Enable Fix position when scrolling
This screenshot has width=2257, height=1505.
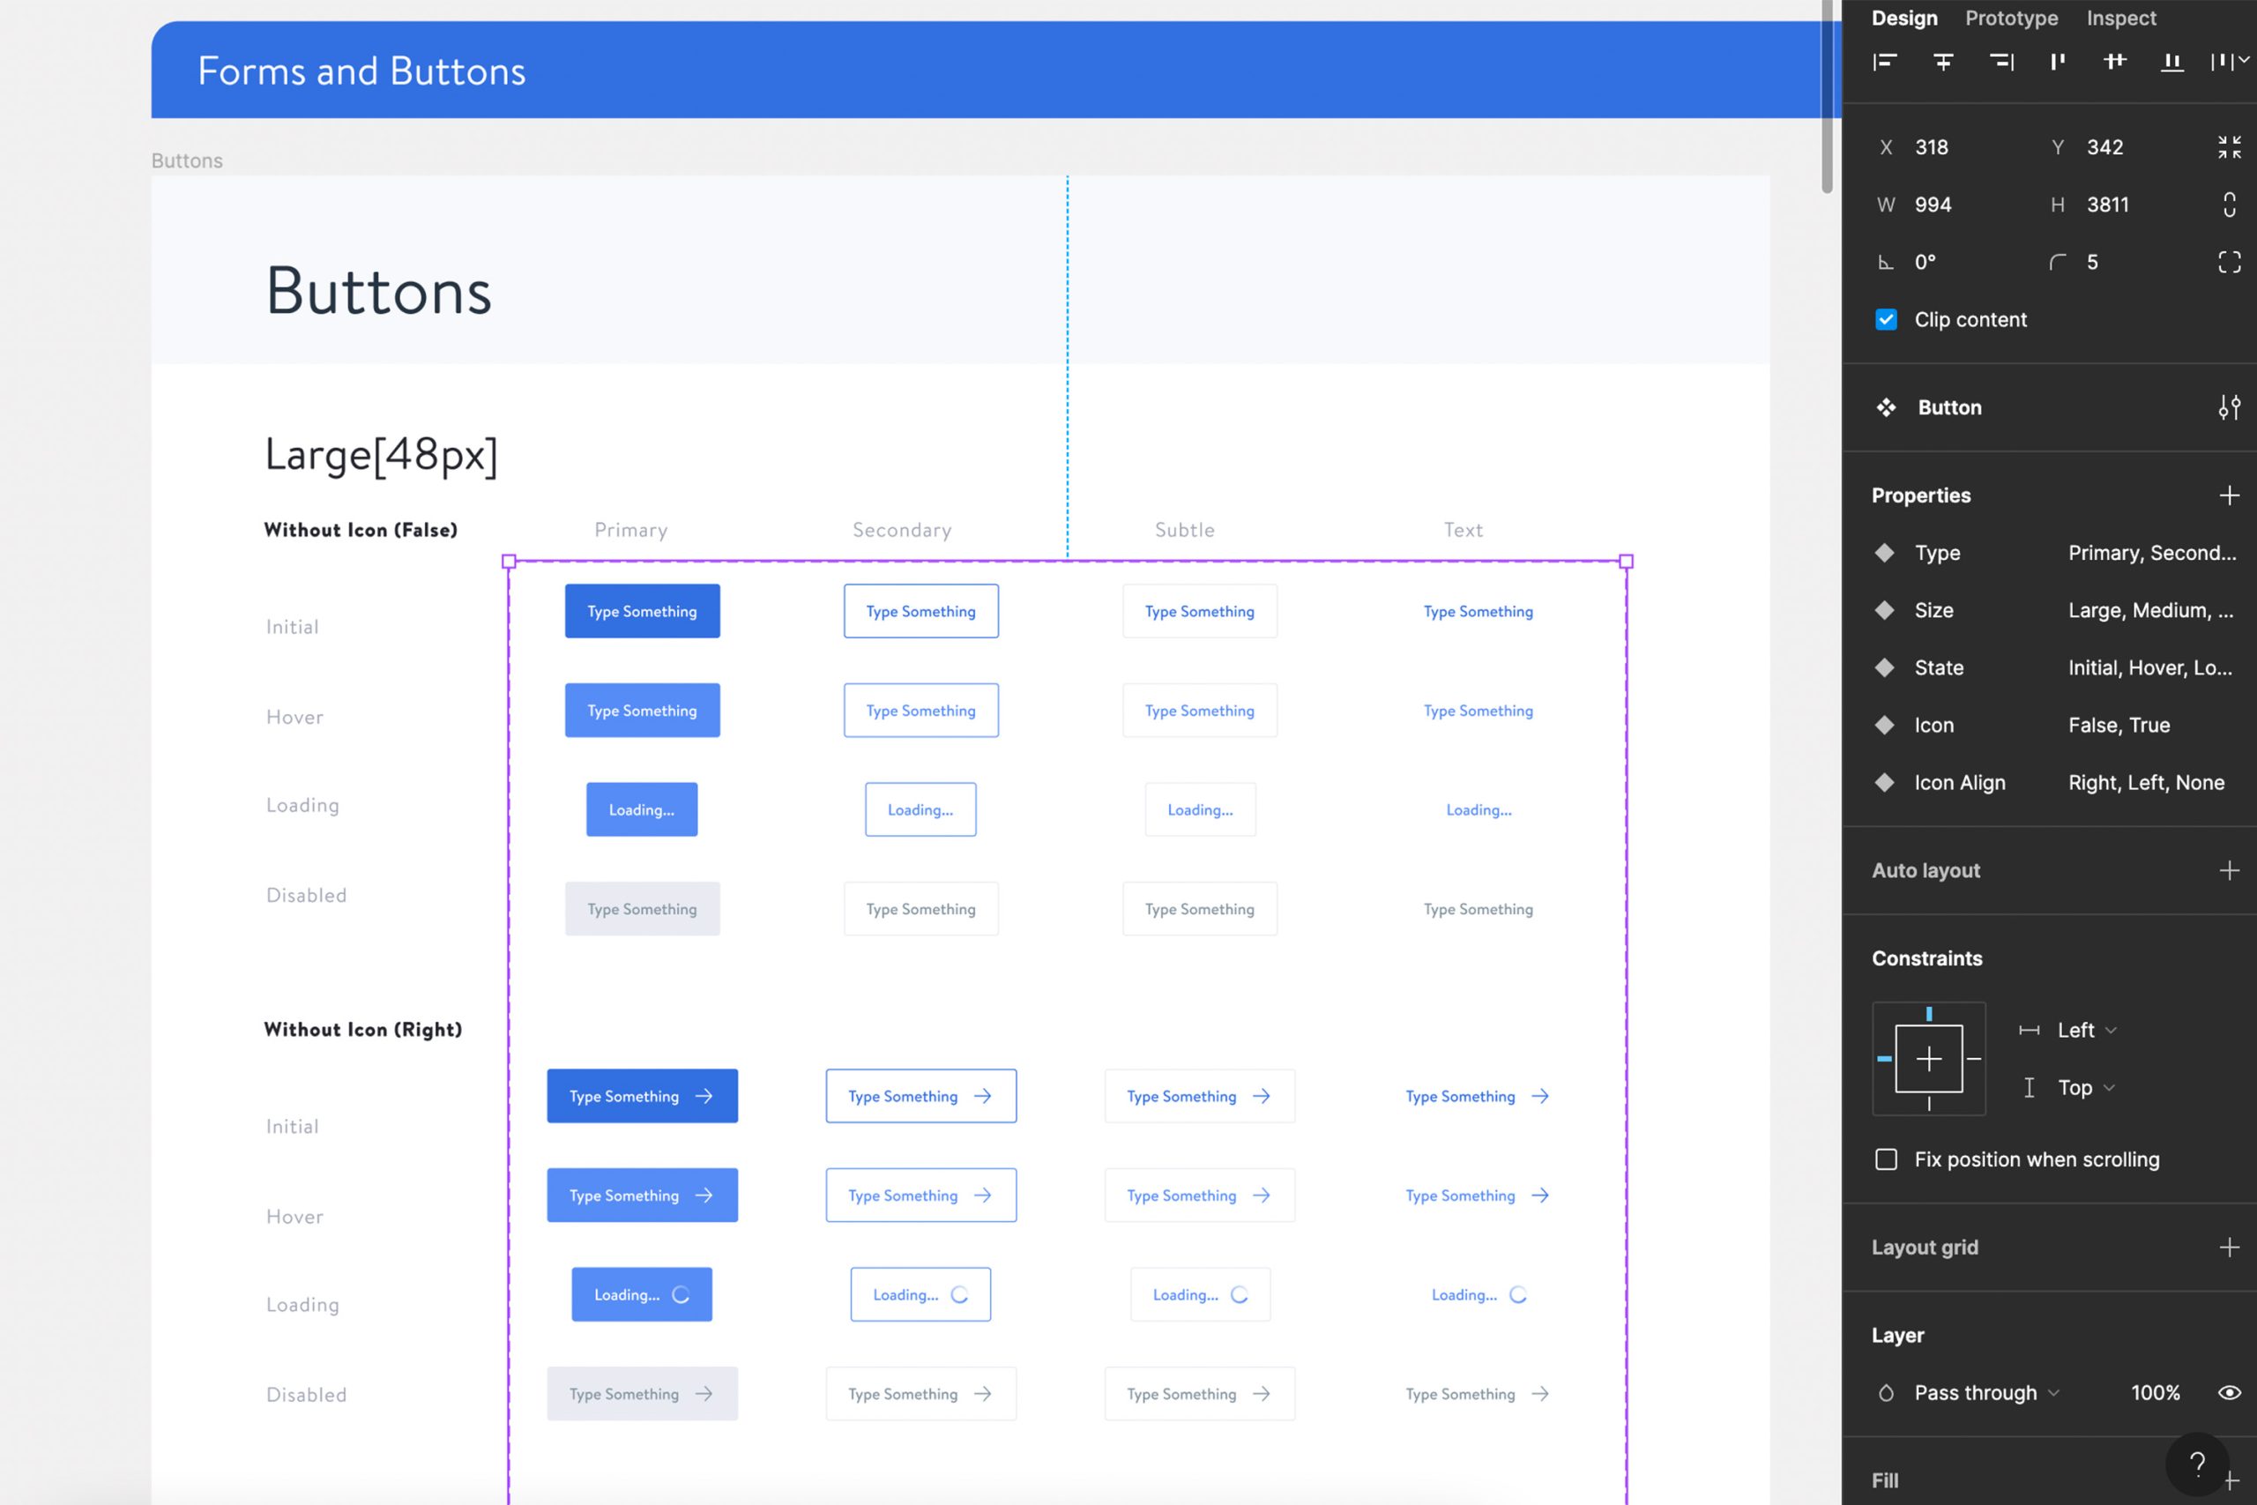pos(1886,1159)
